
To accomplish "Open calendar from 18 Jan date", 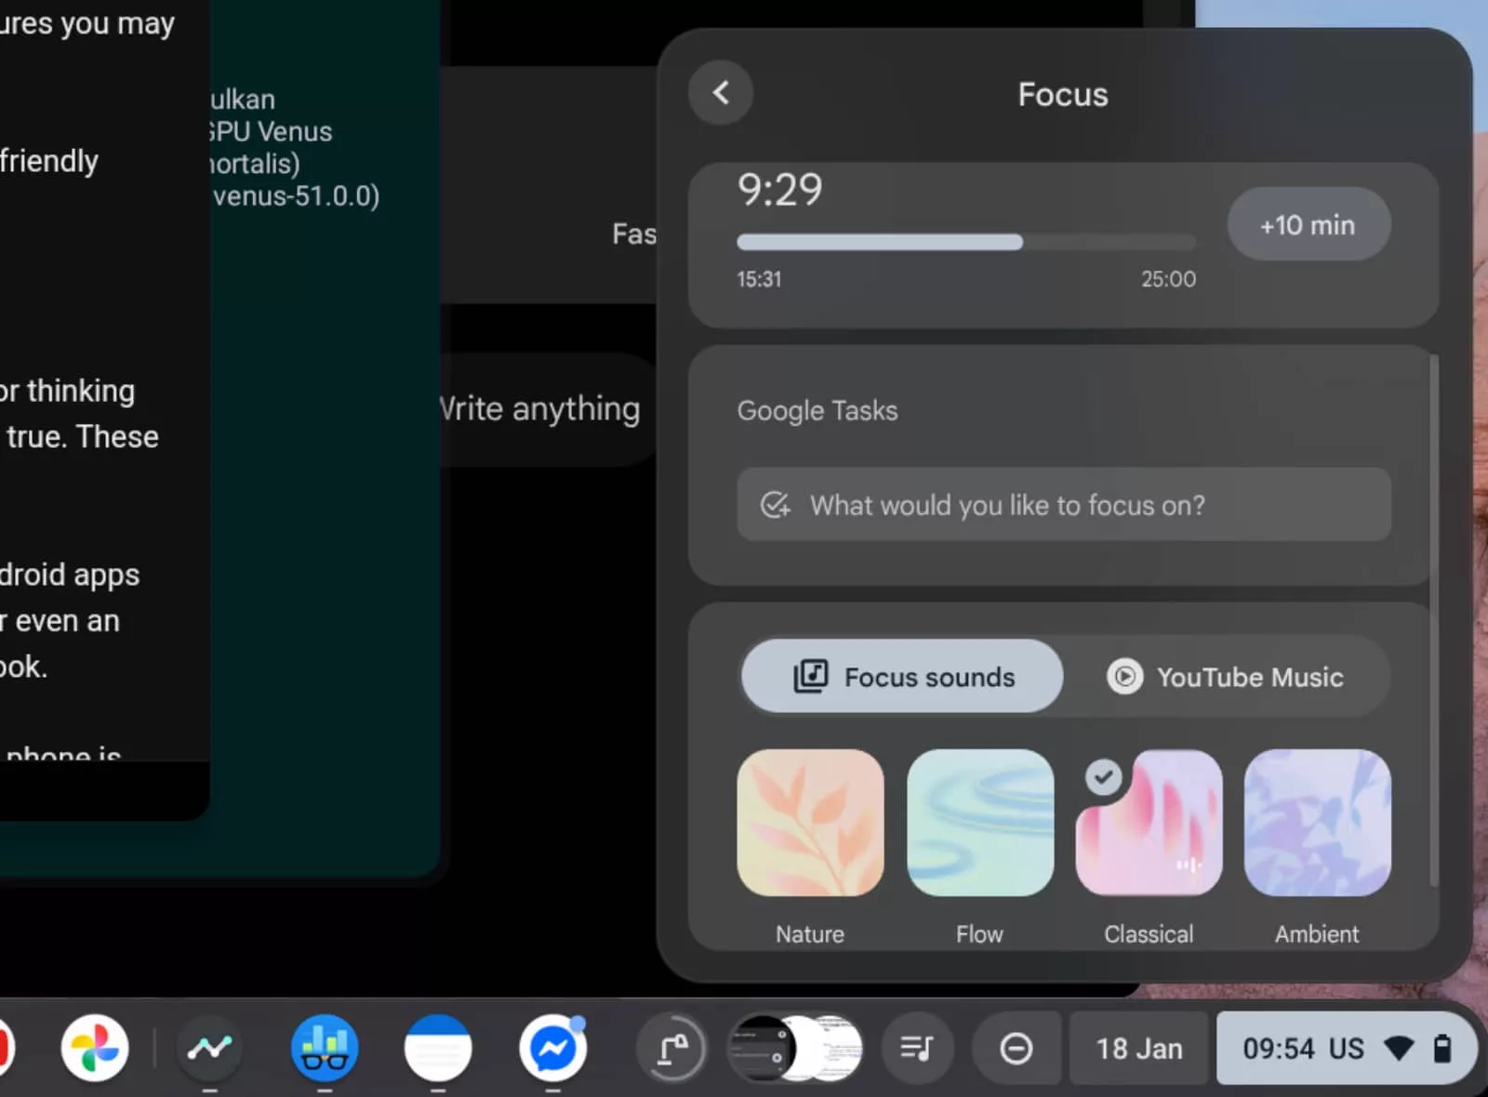I will click(x=1138, y=1049).
